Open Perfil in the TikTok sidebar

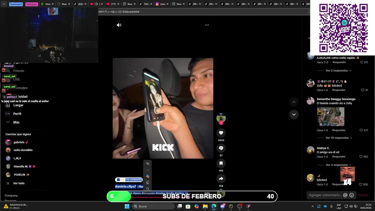[13, 114]
